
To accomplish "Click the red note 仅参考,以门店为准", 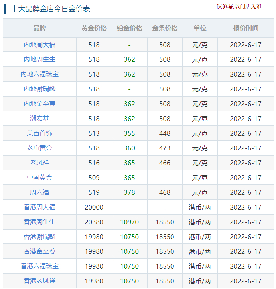I will pyautogui.click(x=239, y=7).
